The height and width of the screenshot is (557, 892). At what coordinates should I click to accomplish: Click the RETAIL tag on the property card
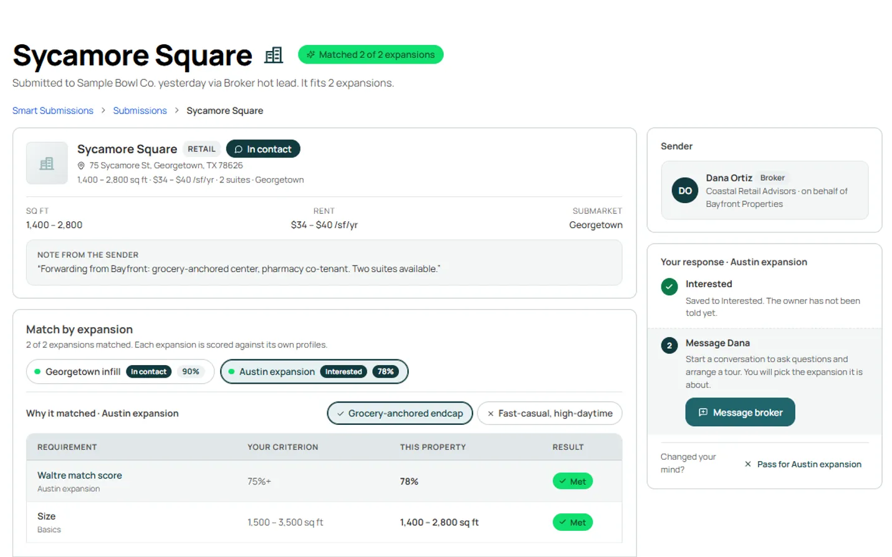pos(201,149)
